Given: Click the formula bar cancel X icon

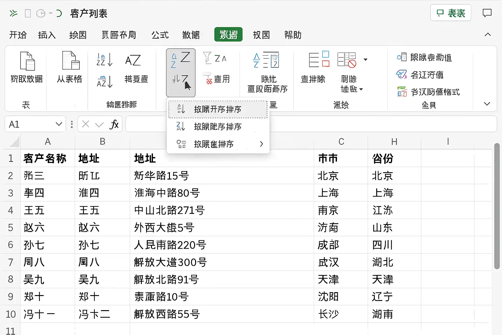Looking at the screenshot, I should [86, 124].
